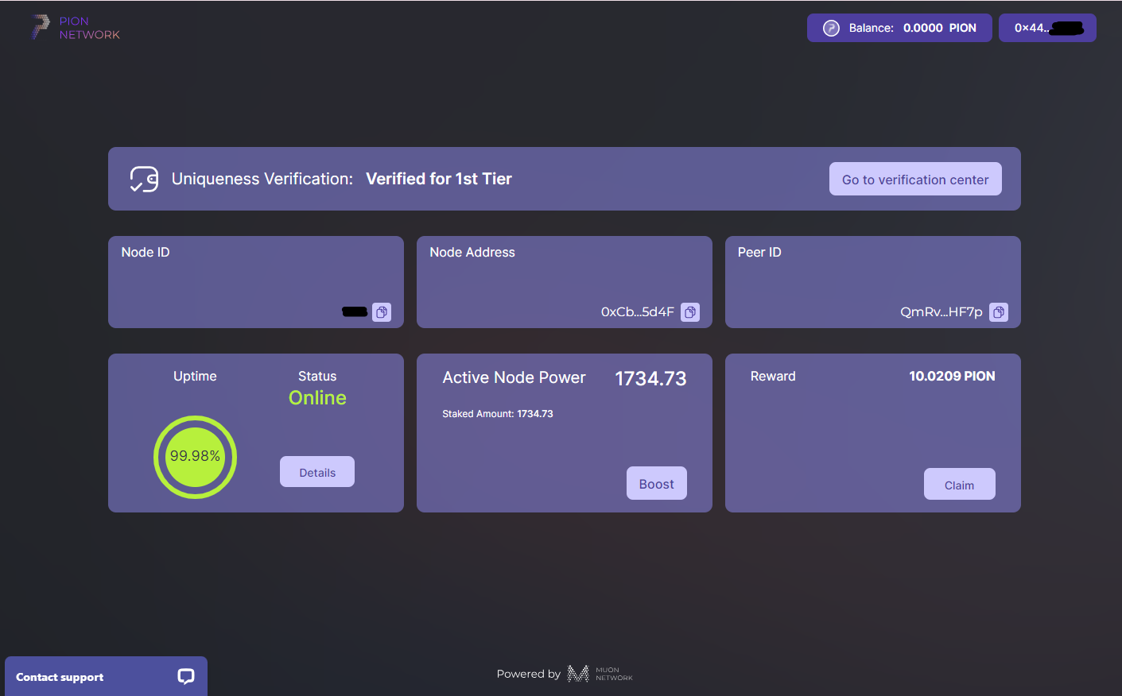Click the Online status text
Screen dimensions: 1122x696
pyautogui.click(x=317, y=398)
